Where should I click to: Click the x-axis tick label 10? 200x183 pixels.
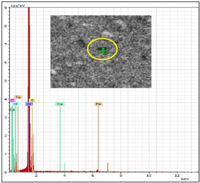tap(149, 175)
